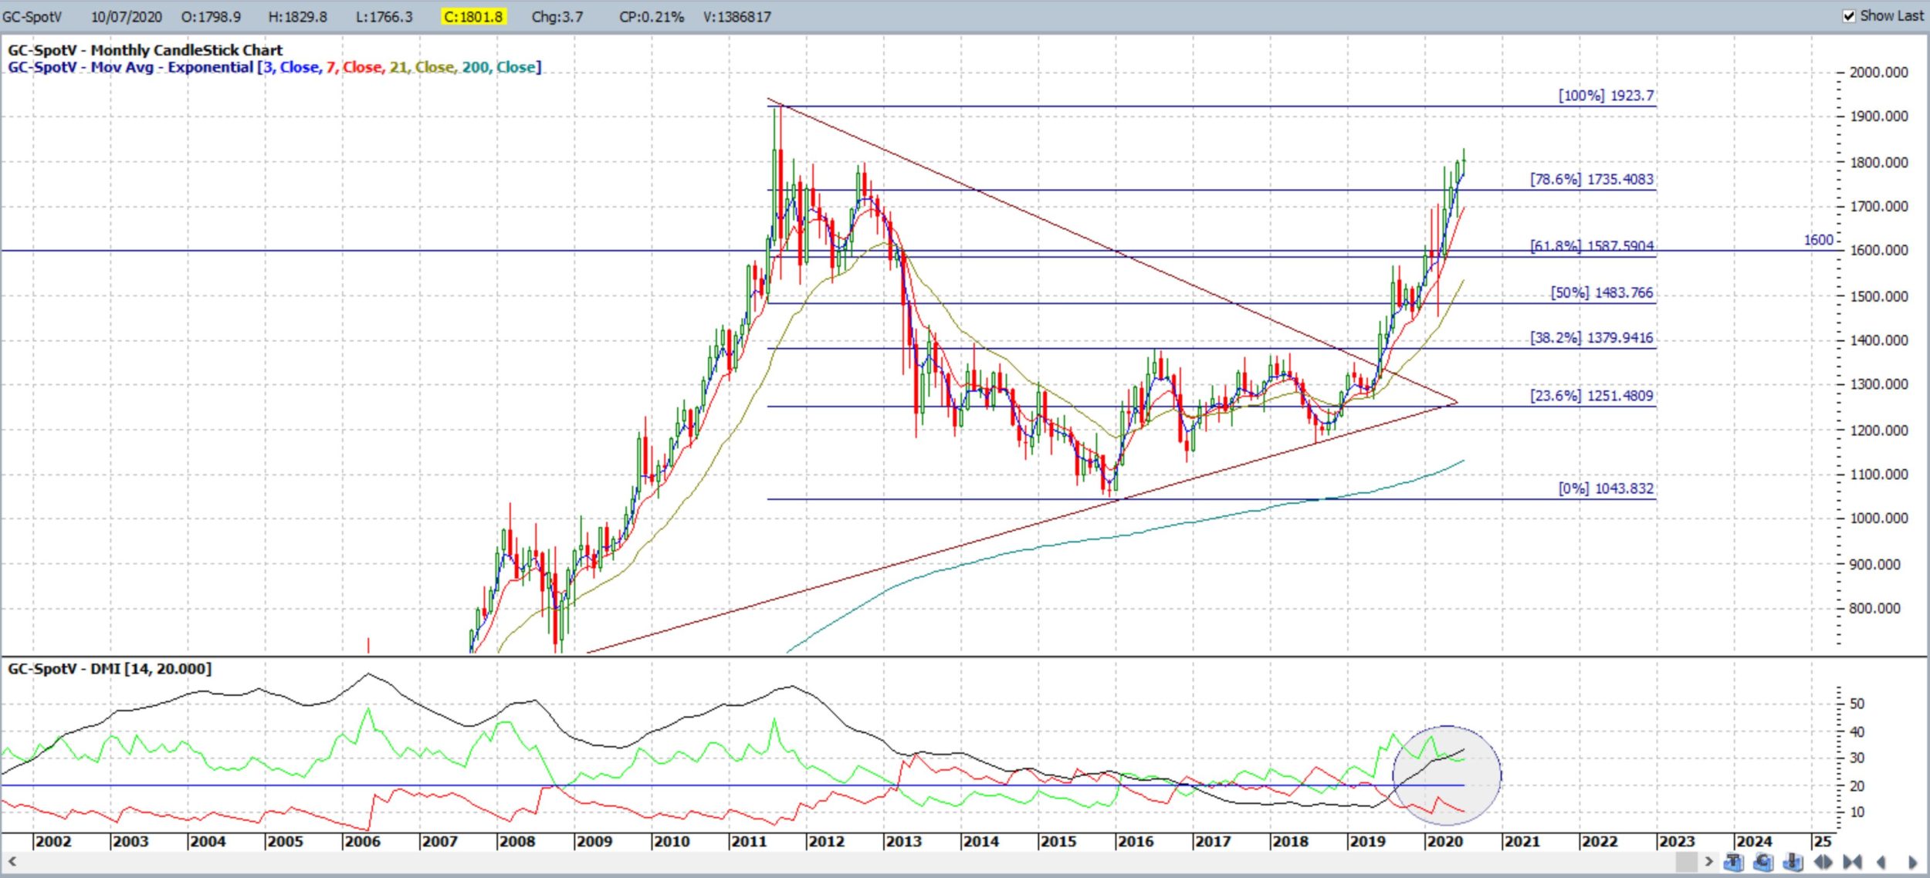The image size is (1930, 878).
Task: Click the [38.2%] 1379.9416 Fibonacci label
Action: (x=1592, y=338)
